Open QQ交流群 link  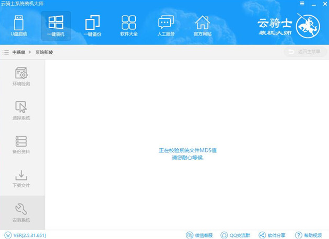(x=235, y=235)
